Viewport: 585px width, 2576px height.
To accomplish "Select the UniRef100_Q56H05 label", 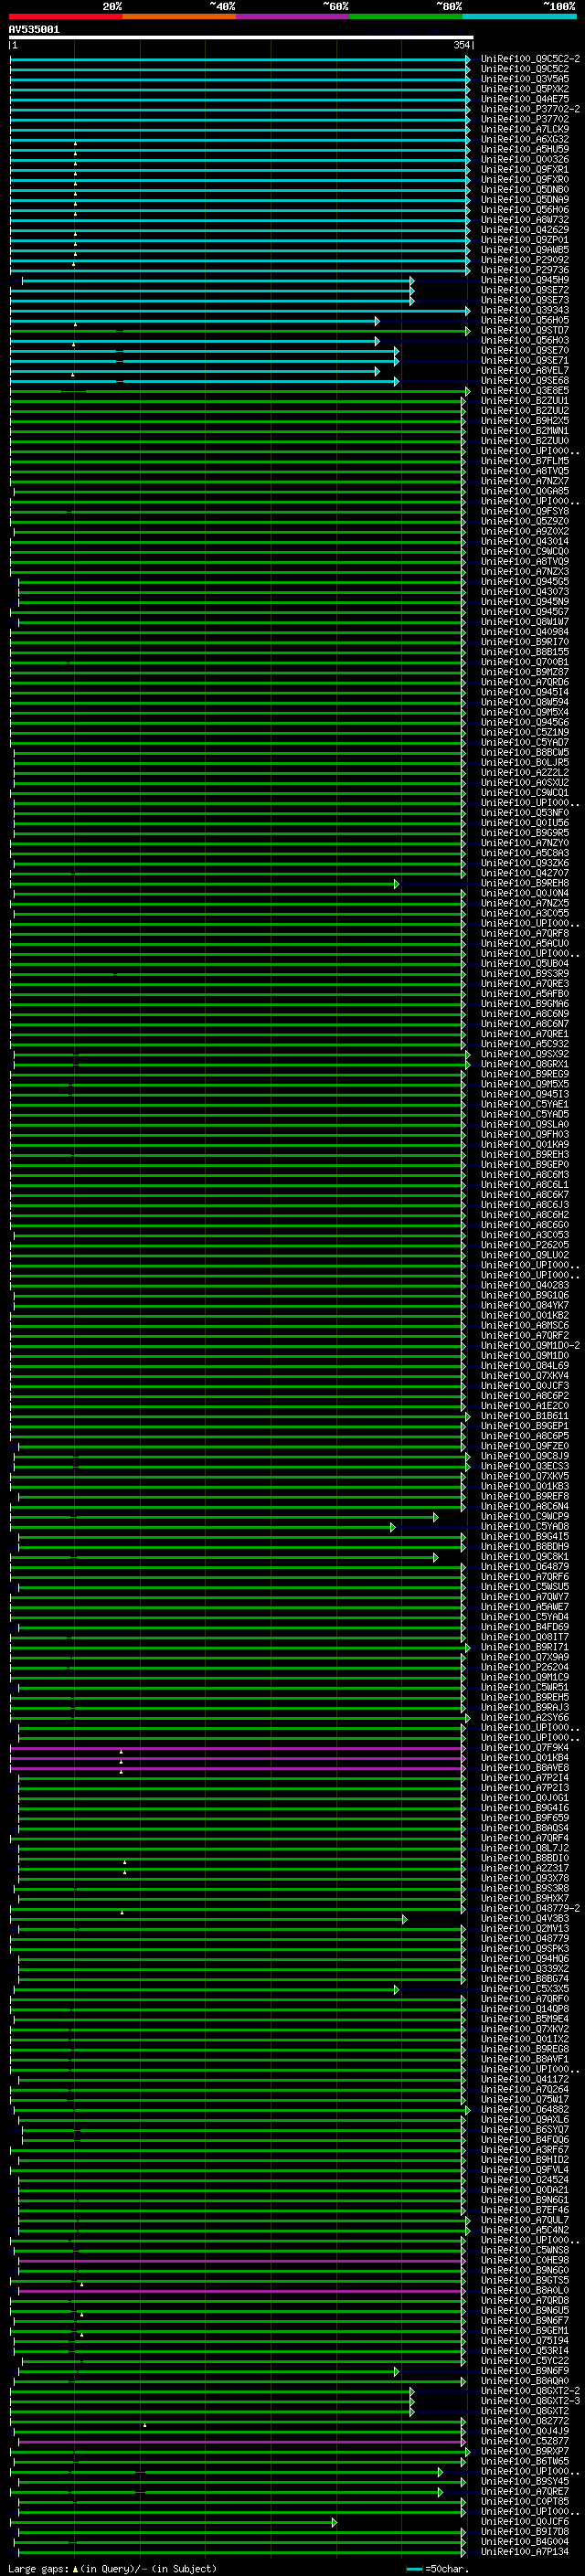I will [x=525, y=320].
